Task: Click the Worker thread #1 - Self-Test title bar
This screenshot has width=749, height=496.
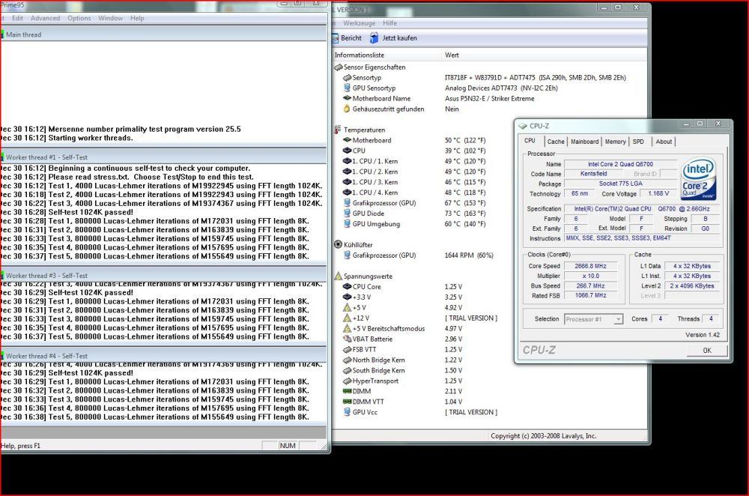Action: tap(163, 157)
